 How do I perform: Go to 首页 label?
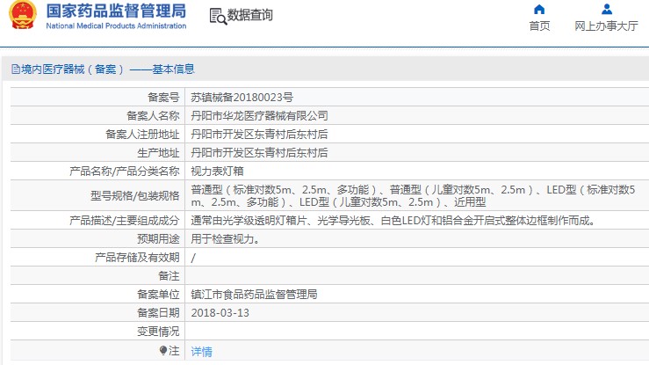tap(539, 26)
